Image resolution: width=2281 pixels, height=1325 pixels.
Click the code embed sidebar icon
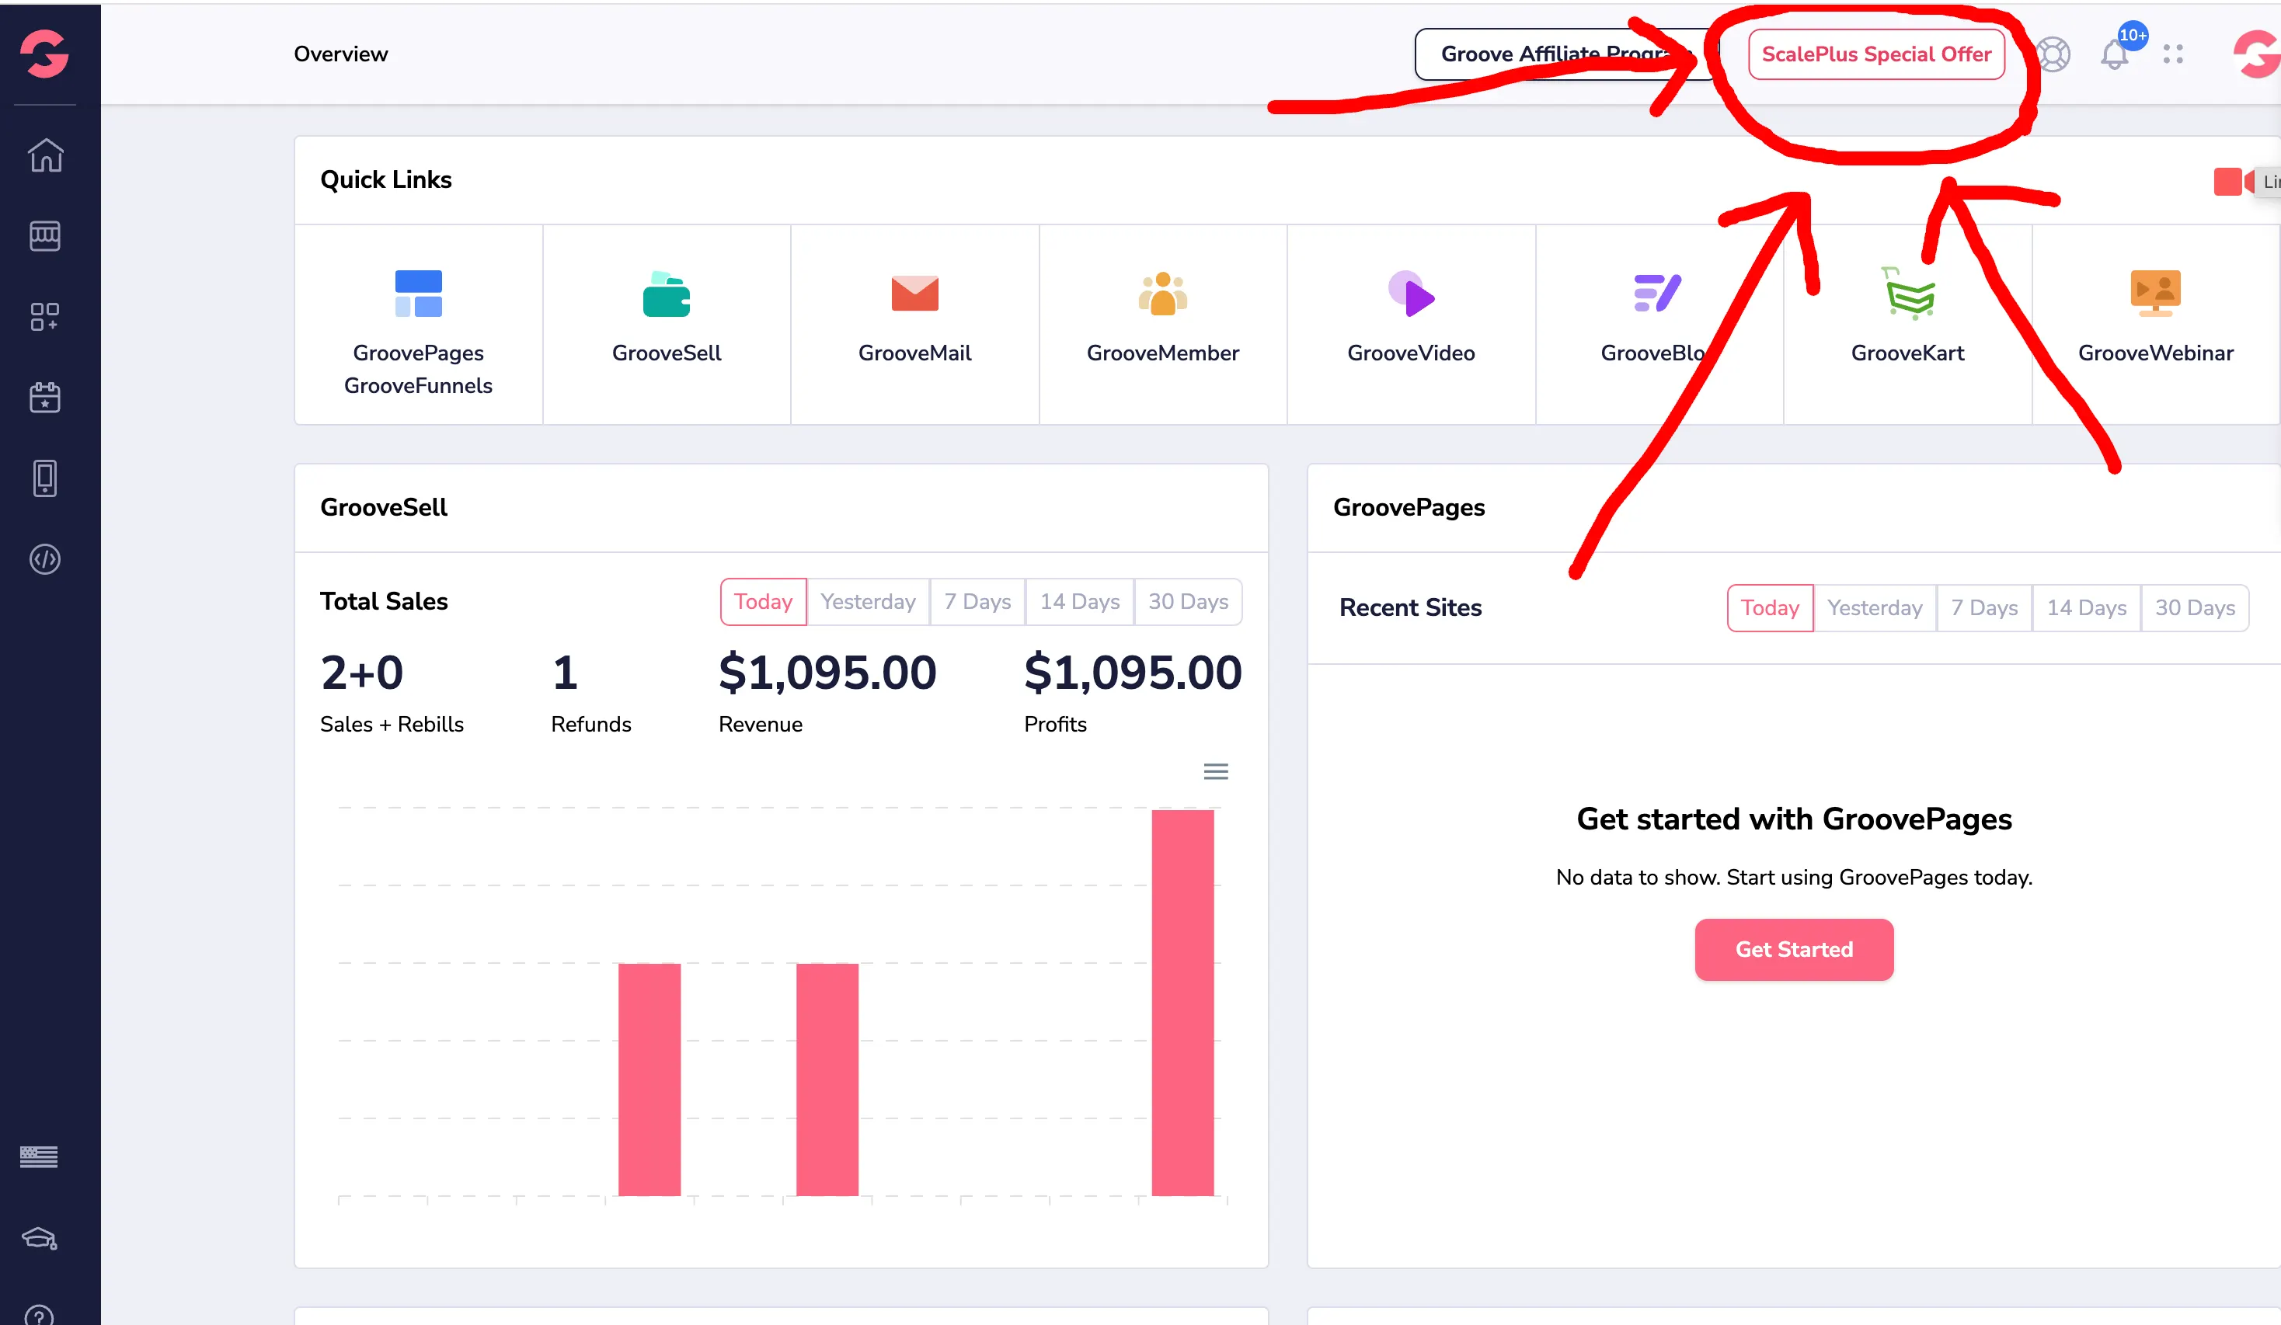pyautogui.click(x=45, y=559)
